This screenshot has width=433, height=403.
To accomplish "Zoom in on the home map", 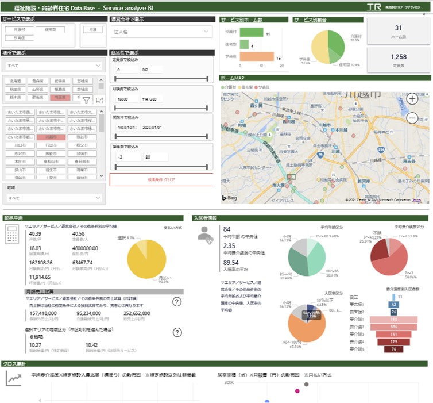I will [412, 99].
